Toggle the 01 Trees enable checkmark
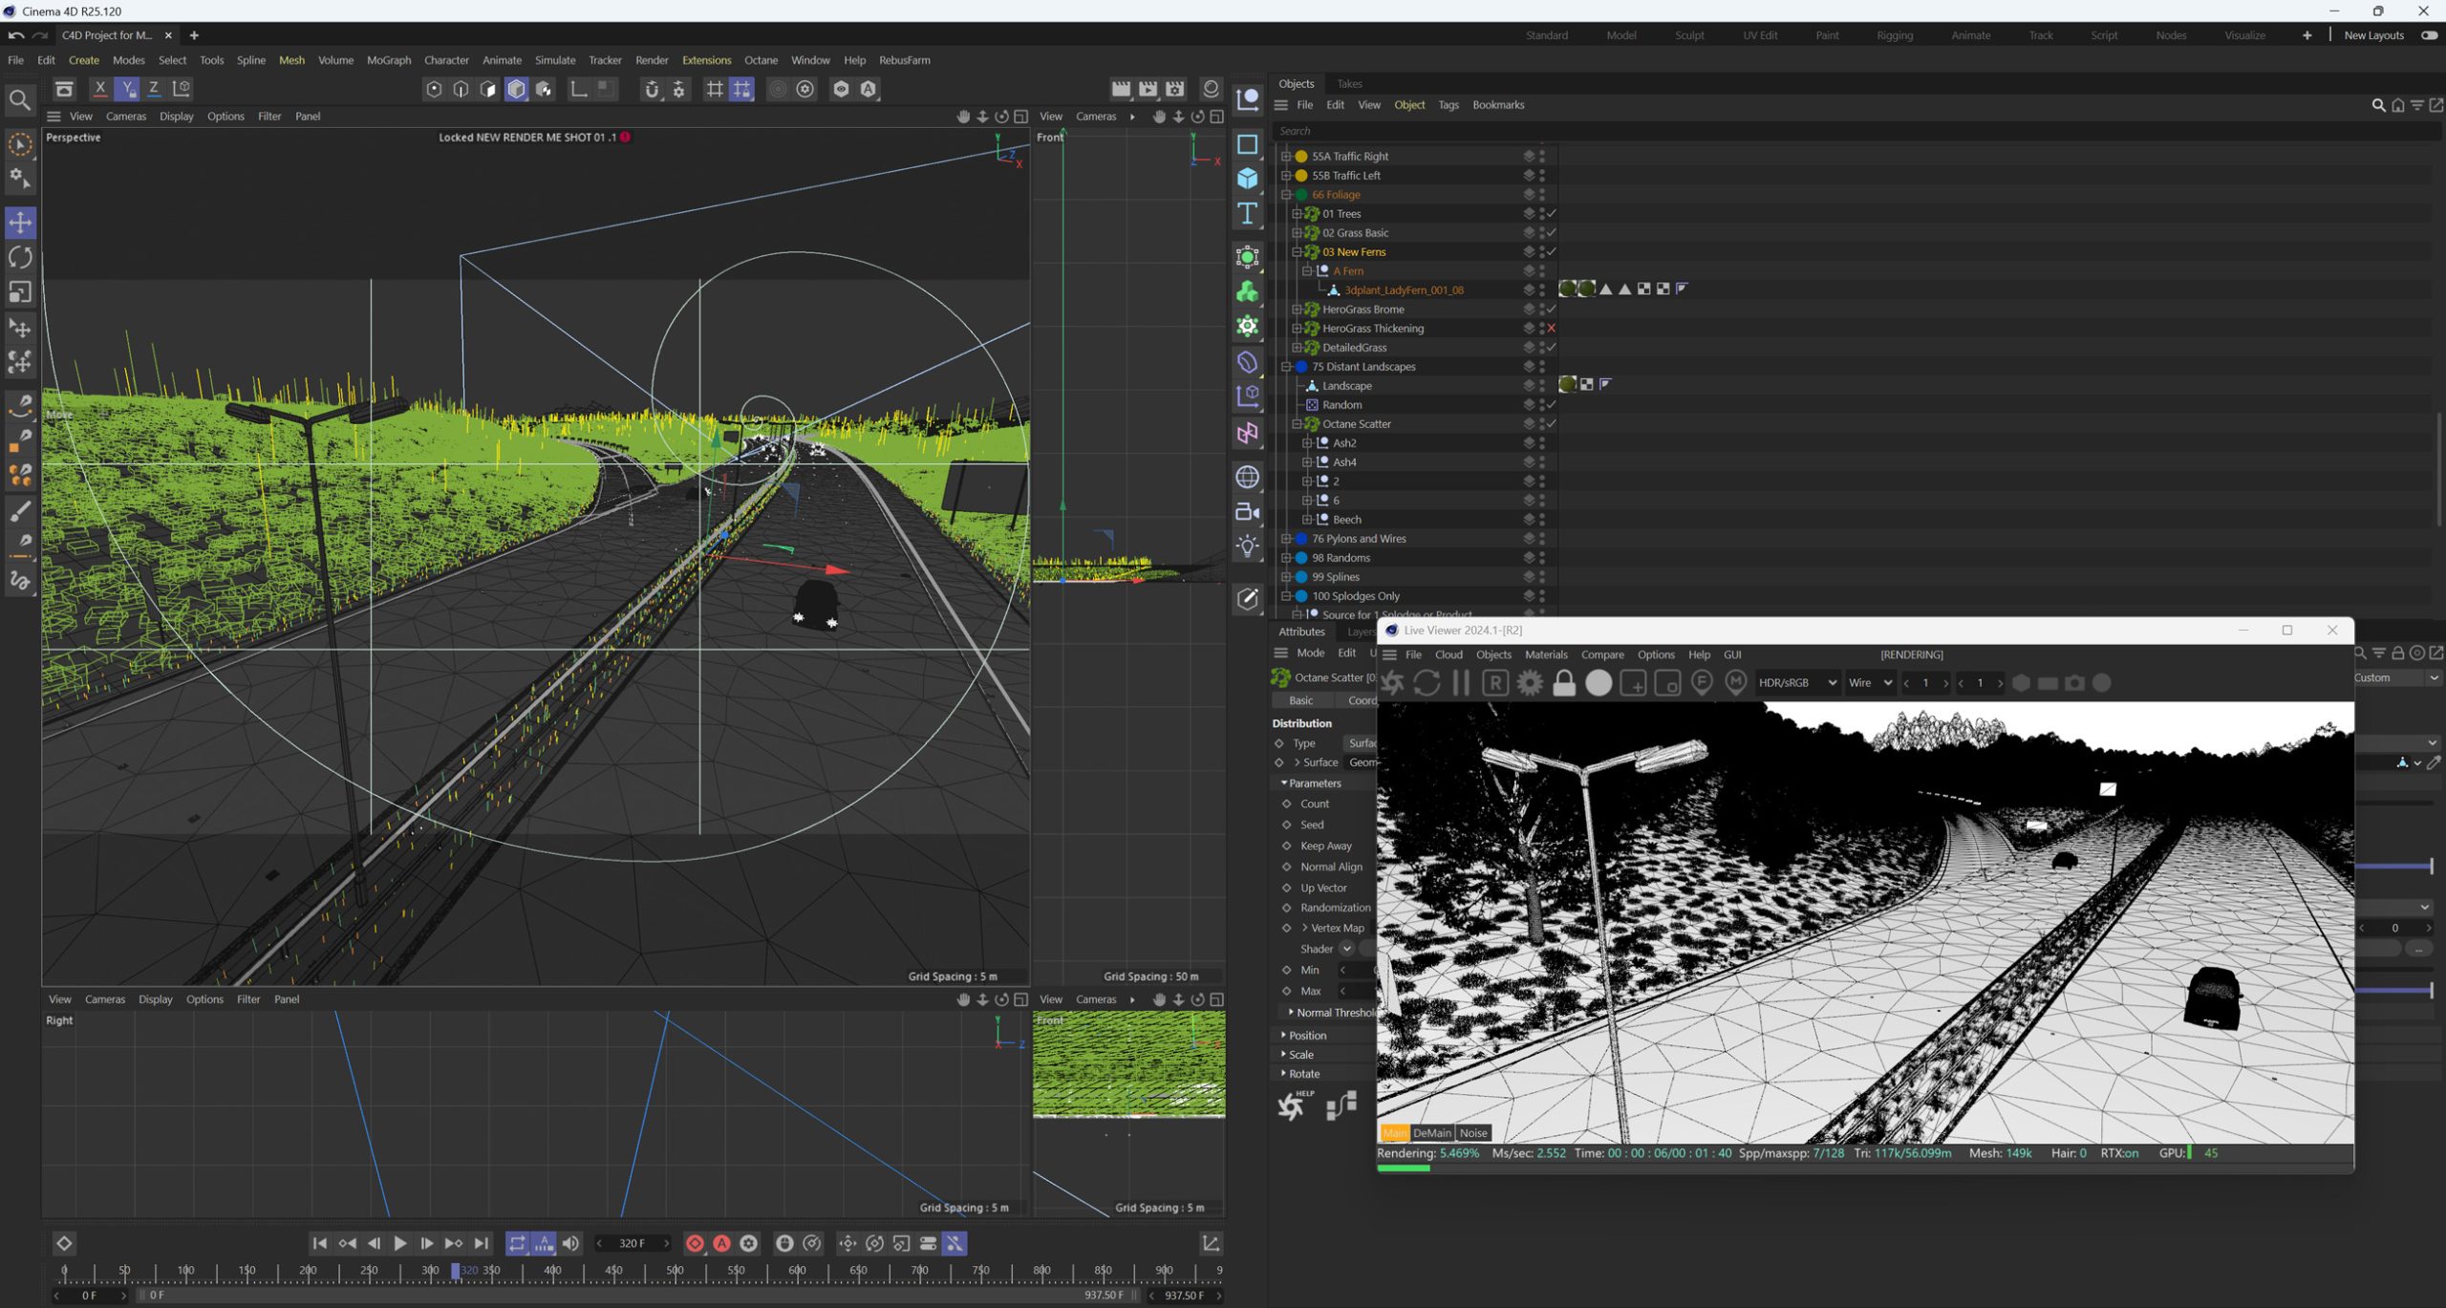Image resolution: width=2446 pixels, height=1308 pixels. coord(1551,214)
